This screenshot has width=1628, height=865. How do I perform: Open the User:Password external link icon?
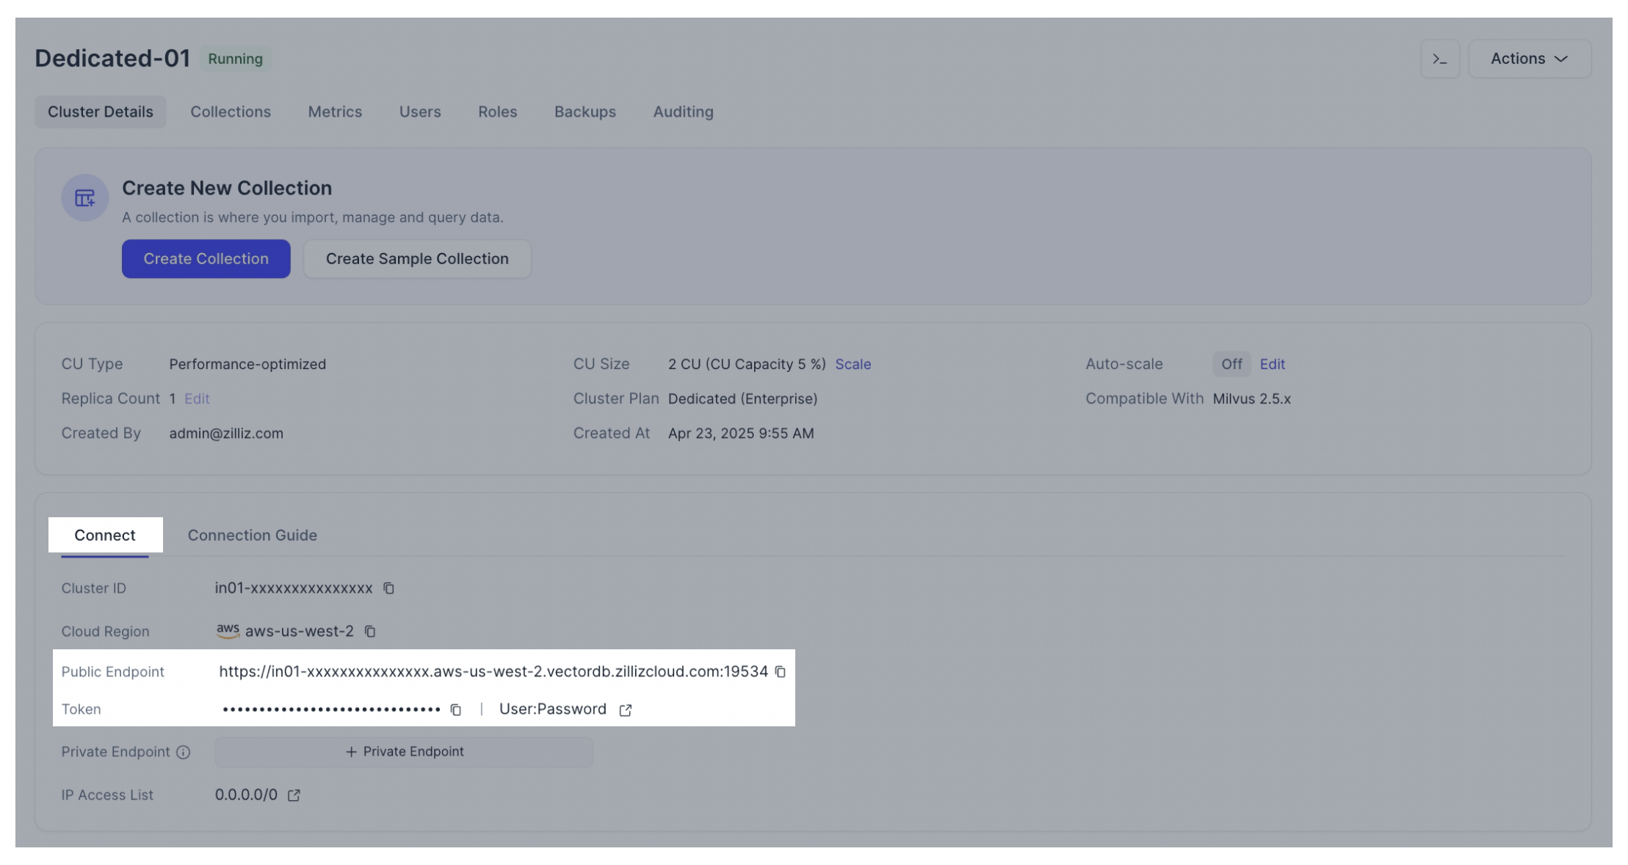tap(626, 710)
